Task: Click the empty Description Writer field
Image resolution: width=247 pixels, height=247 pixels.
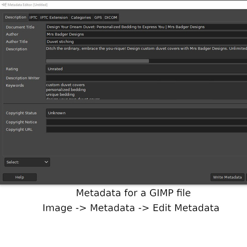Action: [x=146, y=78]
